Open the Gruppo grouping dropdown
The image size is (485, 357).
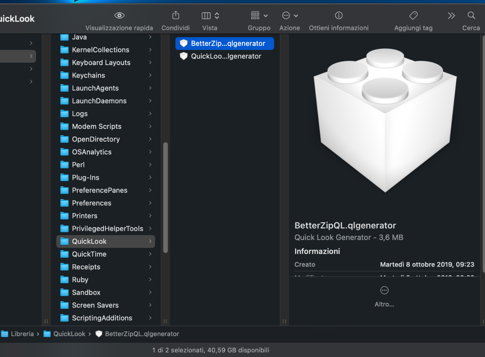(259, 16)
